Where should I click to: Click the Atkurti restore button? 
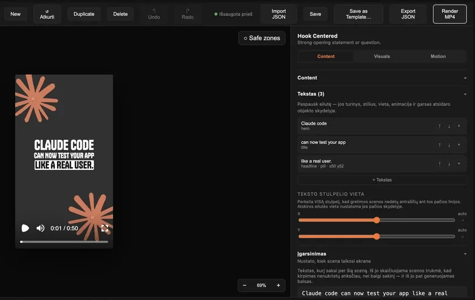[47, 14]
